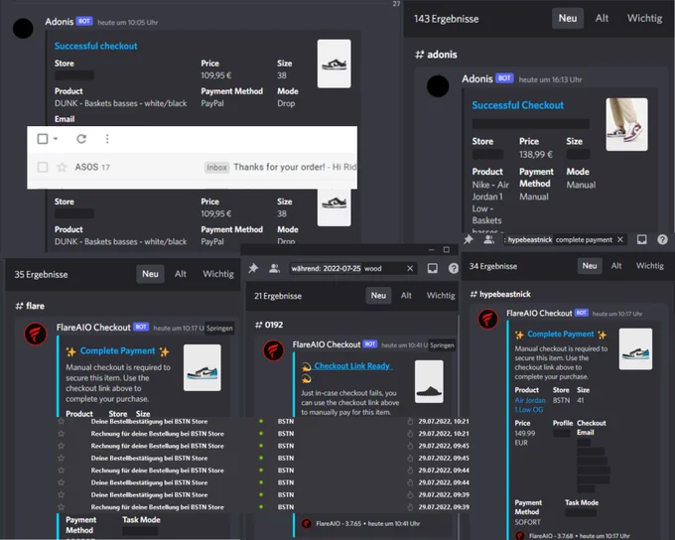Star Bestellbestätigung email dated 10:21
675x540 pixels.
[x=62, y=421]
